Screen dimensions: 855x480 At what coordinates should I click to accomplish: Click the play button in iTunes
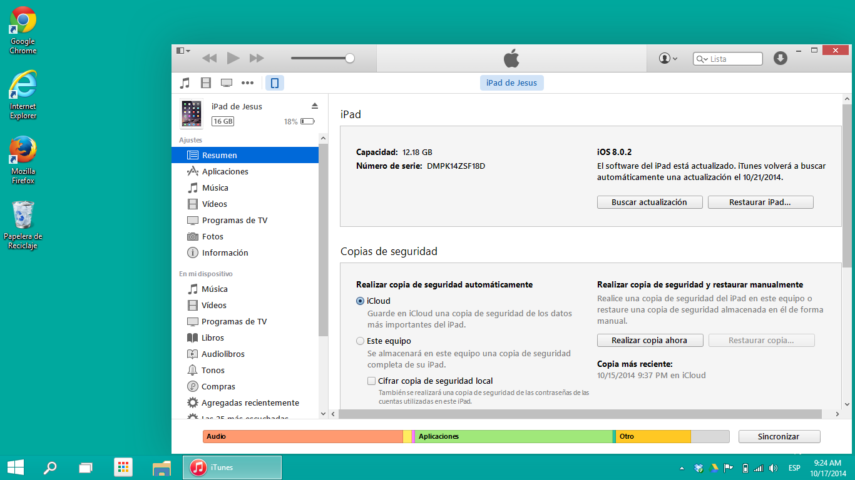(233, 58)
